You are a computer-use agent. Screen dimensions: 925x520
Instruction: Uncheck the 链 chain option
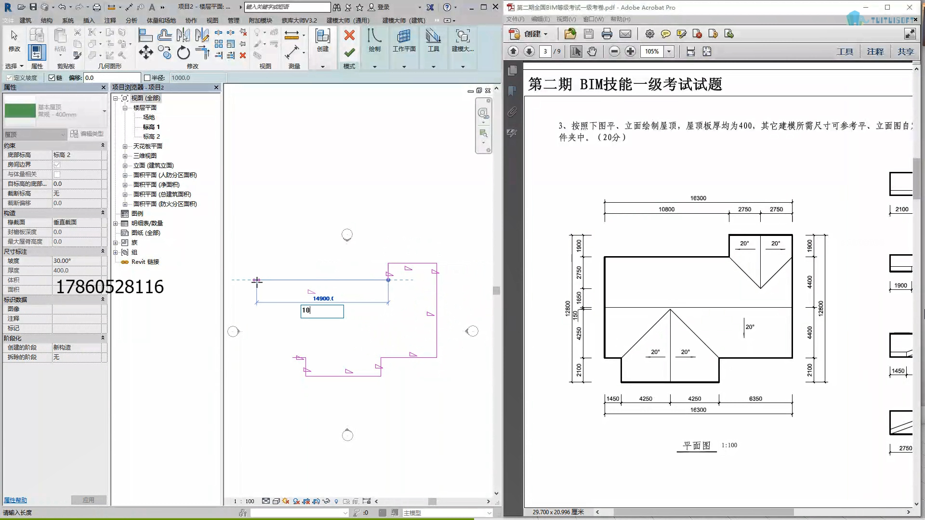tap(52, 78)
